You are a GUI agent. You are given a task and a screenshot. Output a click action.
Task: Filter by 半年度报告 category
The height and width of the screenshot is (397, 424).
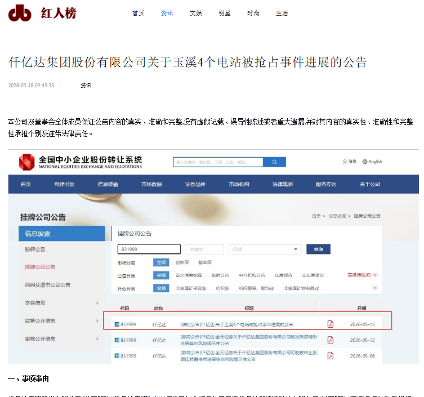(313, 275)
